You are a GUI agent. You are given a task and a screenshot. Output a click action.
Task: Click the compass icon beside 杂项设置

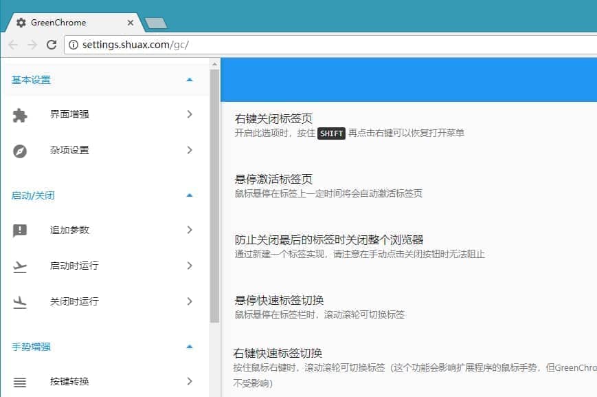click(x=20, y=151)
